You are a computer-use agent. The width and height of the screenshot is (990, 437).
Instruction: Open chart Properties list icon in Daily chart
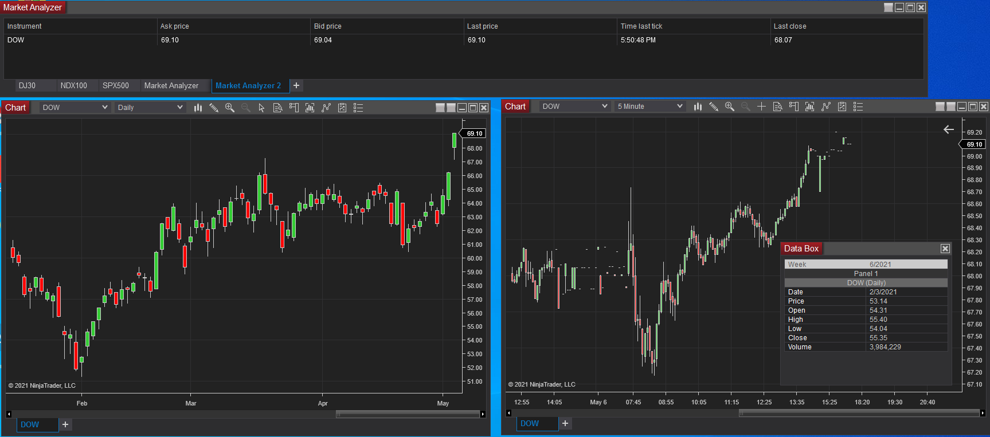(358, 108)
